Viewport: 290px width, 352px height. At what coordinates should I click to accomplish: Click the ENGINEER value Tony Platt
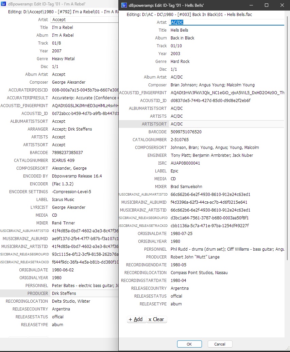pos(212,155)
